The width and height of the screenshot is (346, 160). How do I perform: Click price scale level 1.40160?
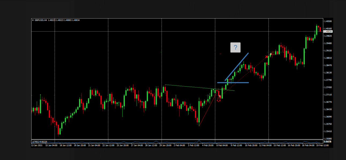pyautogui.click(x=328, y=28)
